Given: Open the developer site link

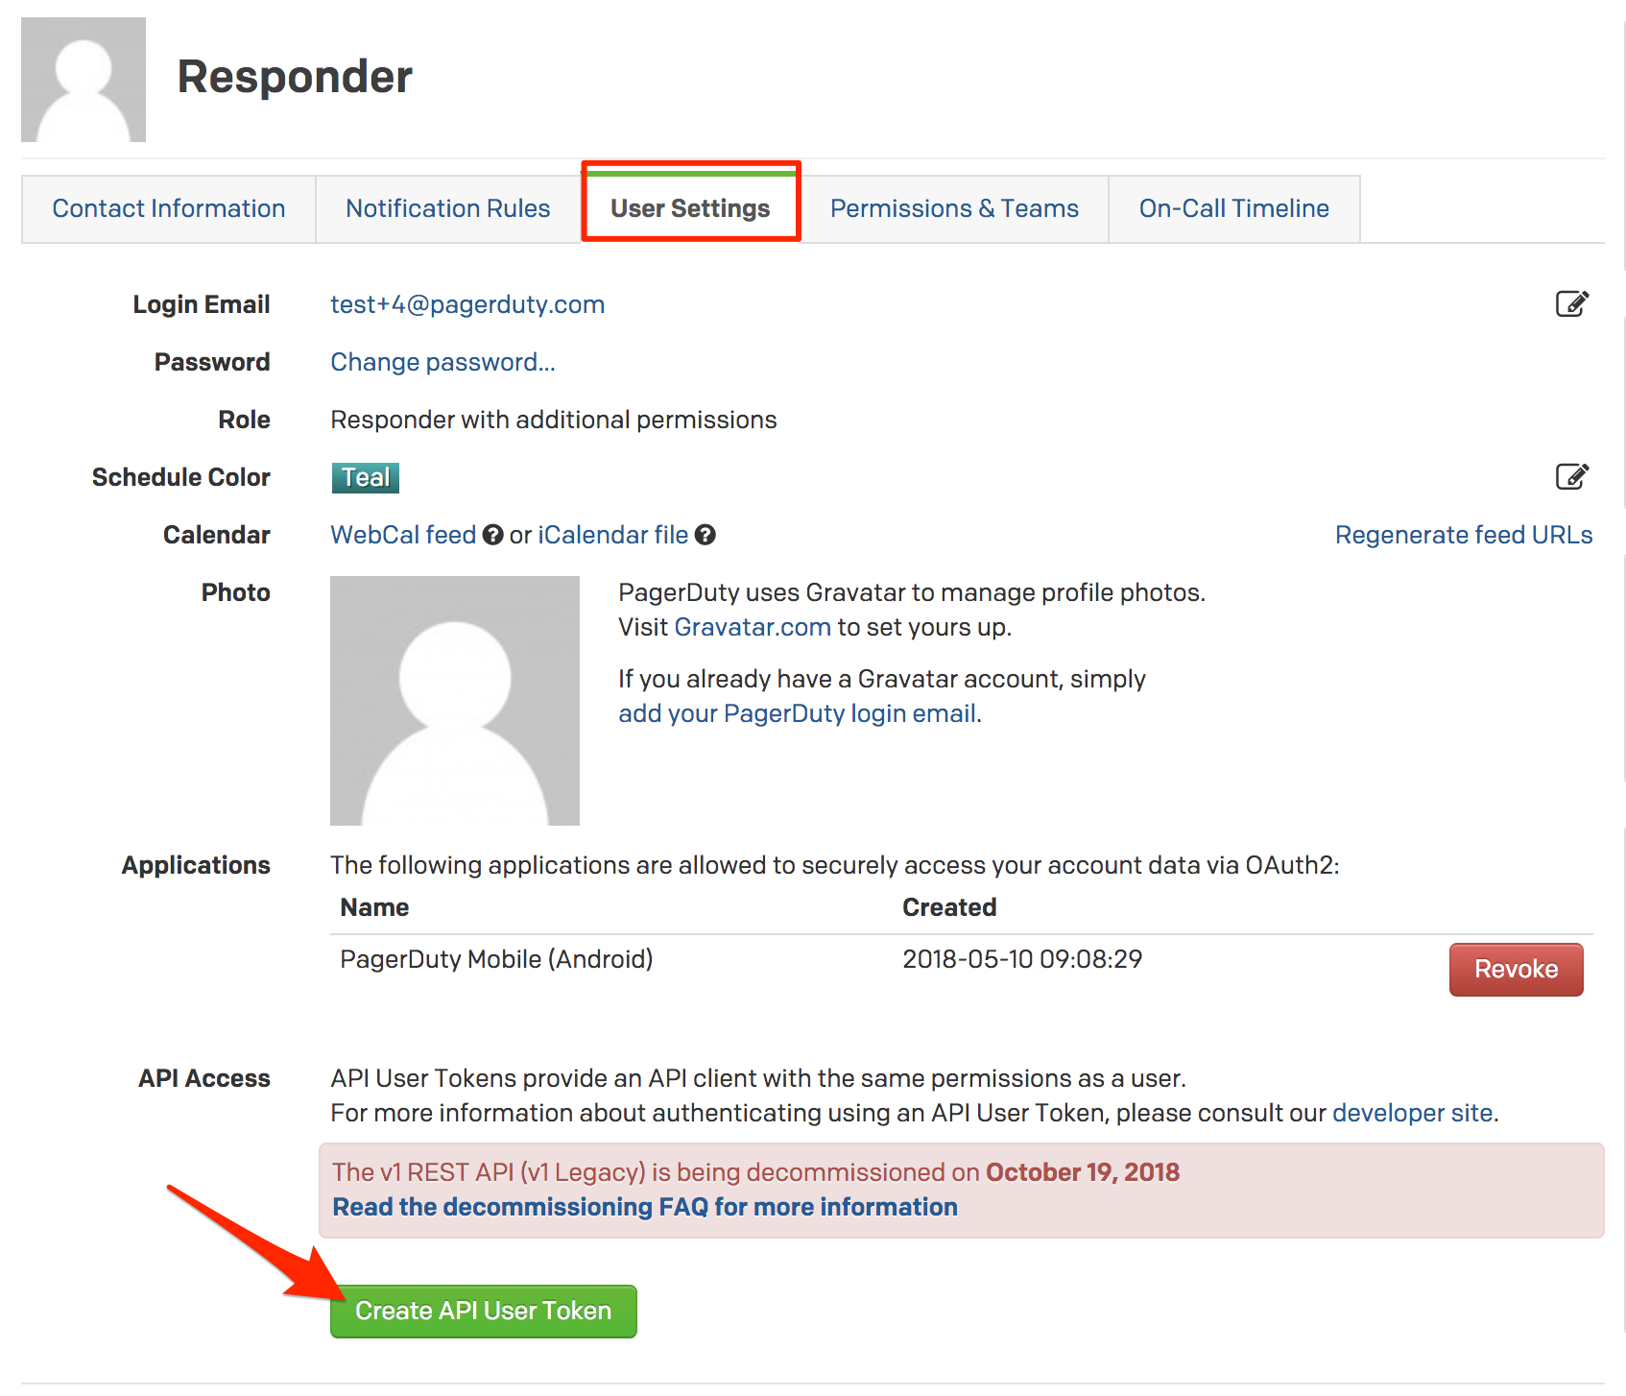Looking at the screenshot, I should [1412, 1113].
